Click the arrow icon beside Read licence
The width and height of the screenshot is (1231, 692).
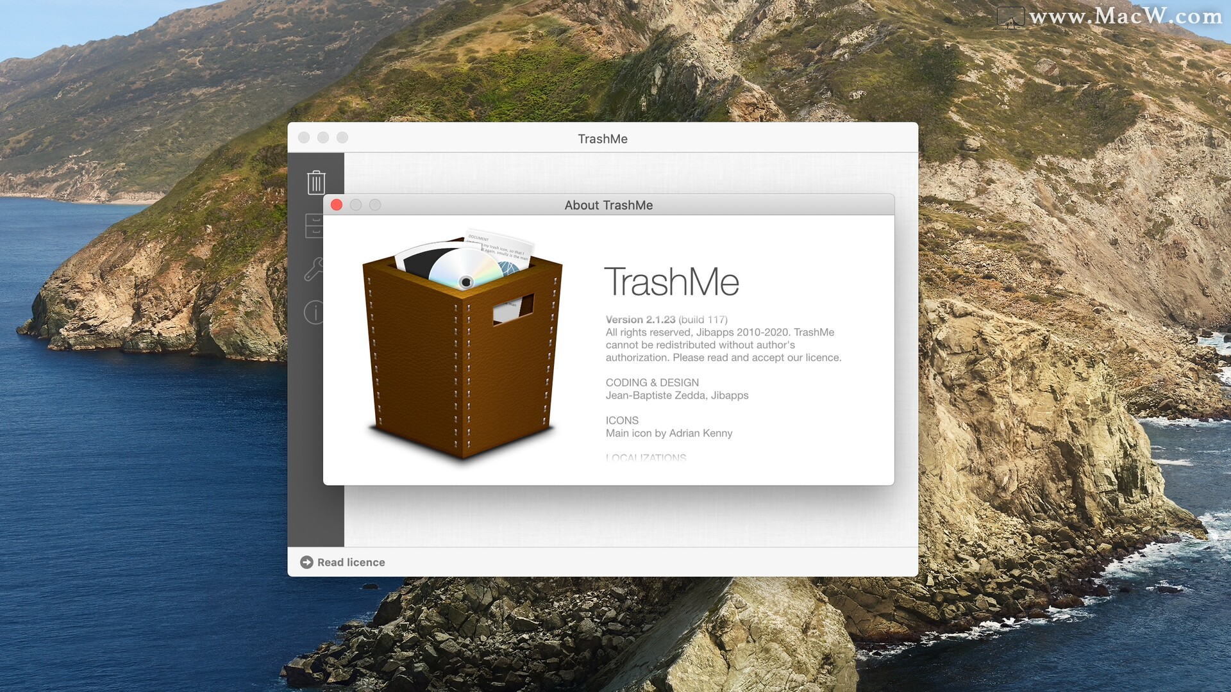[306, 562]
